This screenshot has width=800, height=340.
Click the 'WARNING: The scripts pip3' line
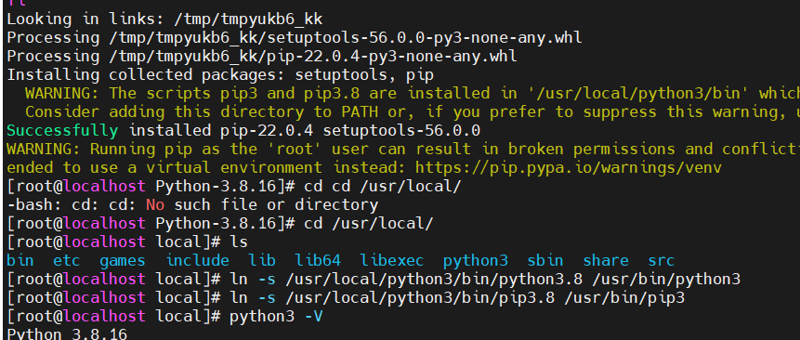(413, 93)
